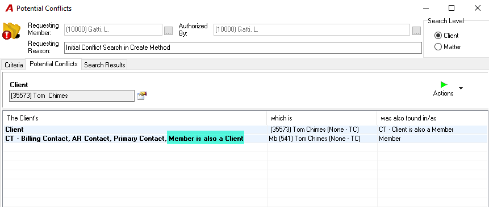
Task: Minimize the Potential Conflicts window
Action: (425, 8)
